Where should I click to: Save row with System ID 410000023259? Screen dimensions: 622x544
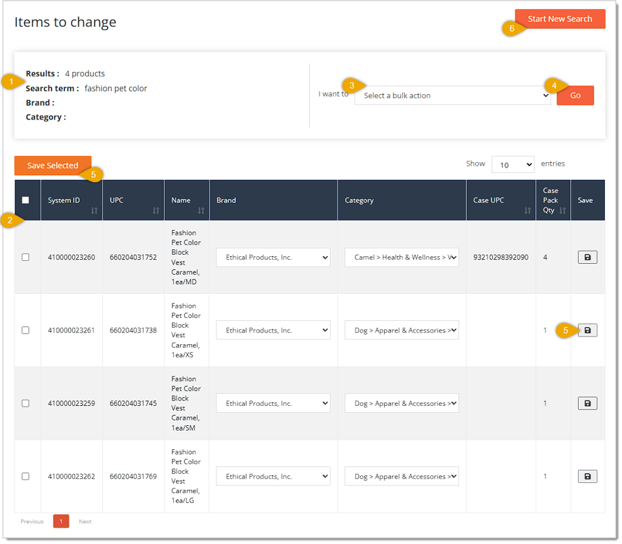click(x=587, y=403)
